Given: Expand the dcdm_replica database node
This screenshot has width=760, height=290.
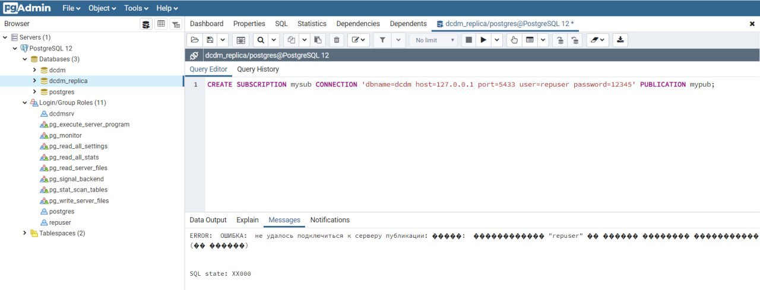Looking at the screenshot, I should point(35,81).
